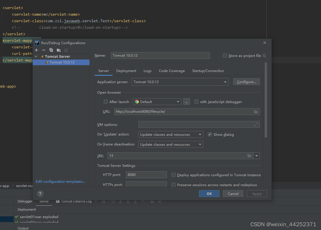The image size is (321, 230).
Task: Click the Tomcat icon next to Tomcat Server node
Action: coord(42,57)
